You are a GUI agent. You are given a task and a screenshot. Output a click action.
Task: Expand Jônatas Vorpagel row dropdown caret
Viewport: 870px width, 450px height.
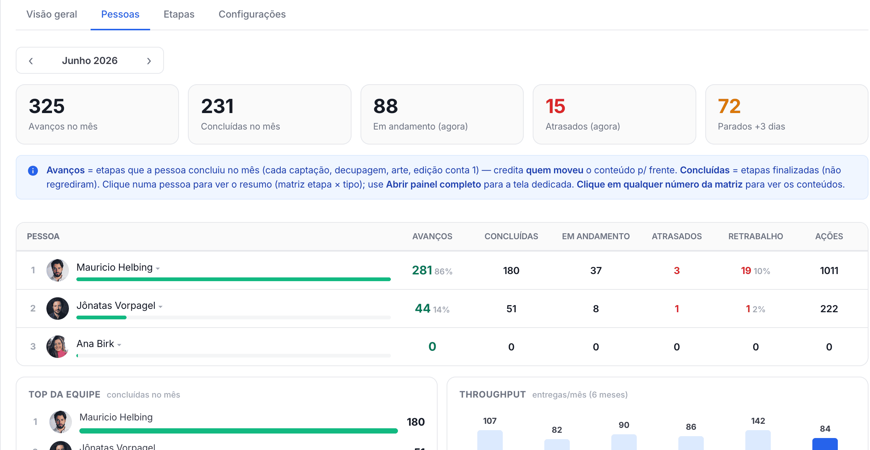click(x=161, y=307)
